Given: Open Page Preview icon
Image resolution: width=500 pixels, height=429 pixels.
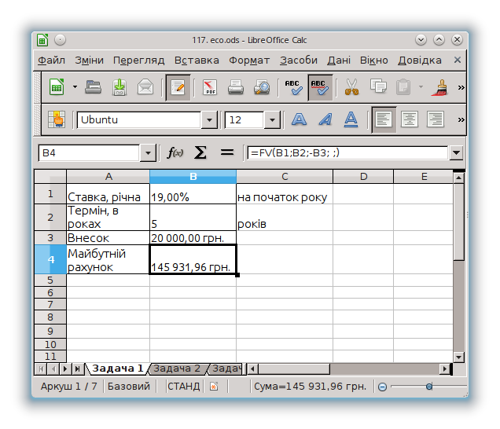Looking at the screenshot, I should [262, 87].
